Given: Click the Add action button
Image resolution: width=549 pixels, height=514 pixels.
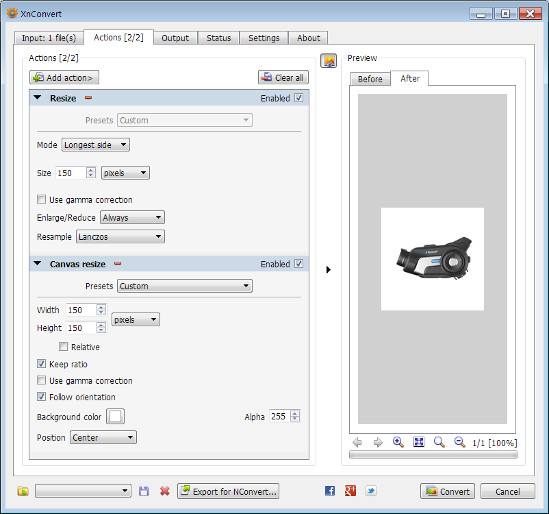Looking at the screenshot, I should pos(64,77).
